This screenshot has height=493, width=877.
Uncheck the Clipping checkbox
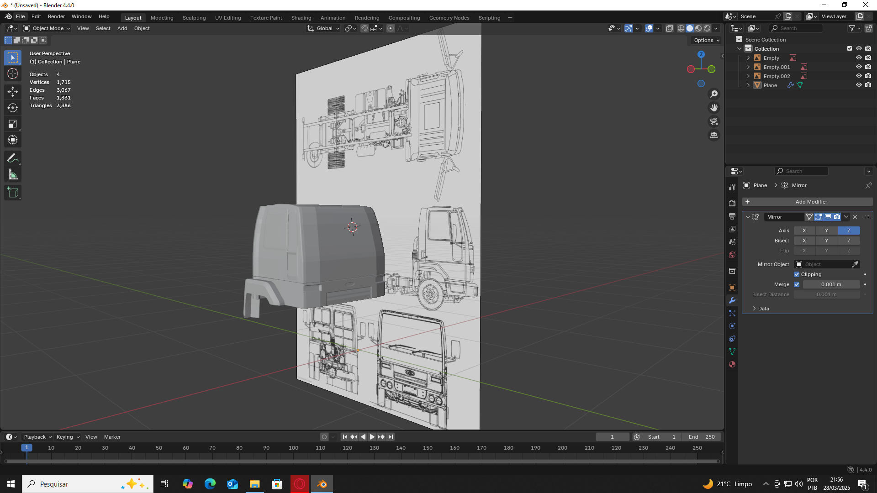pyautogui.click(x=797, y=274)
